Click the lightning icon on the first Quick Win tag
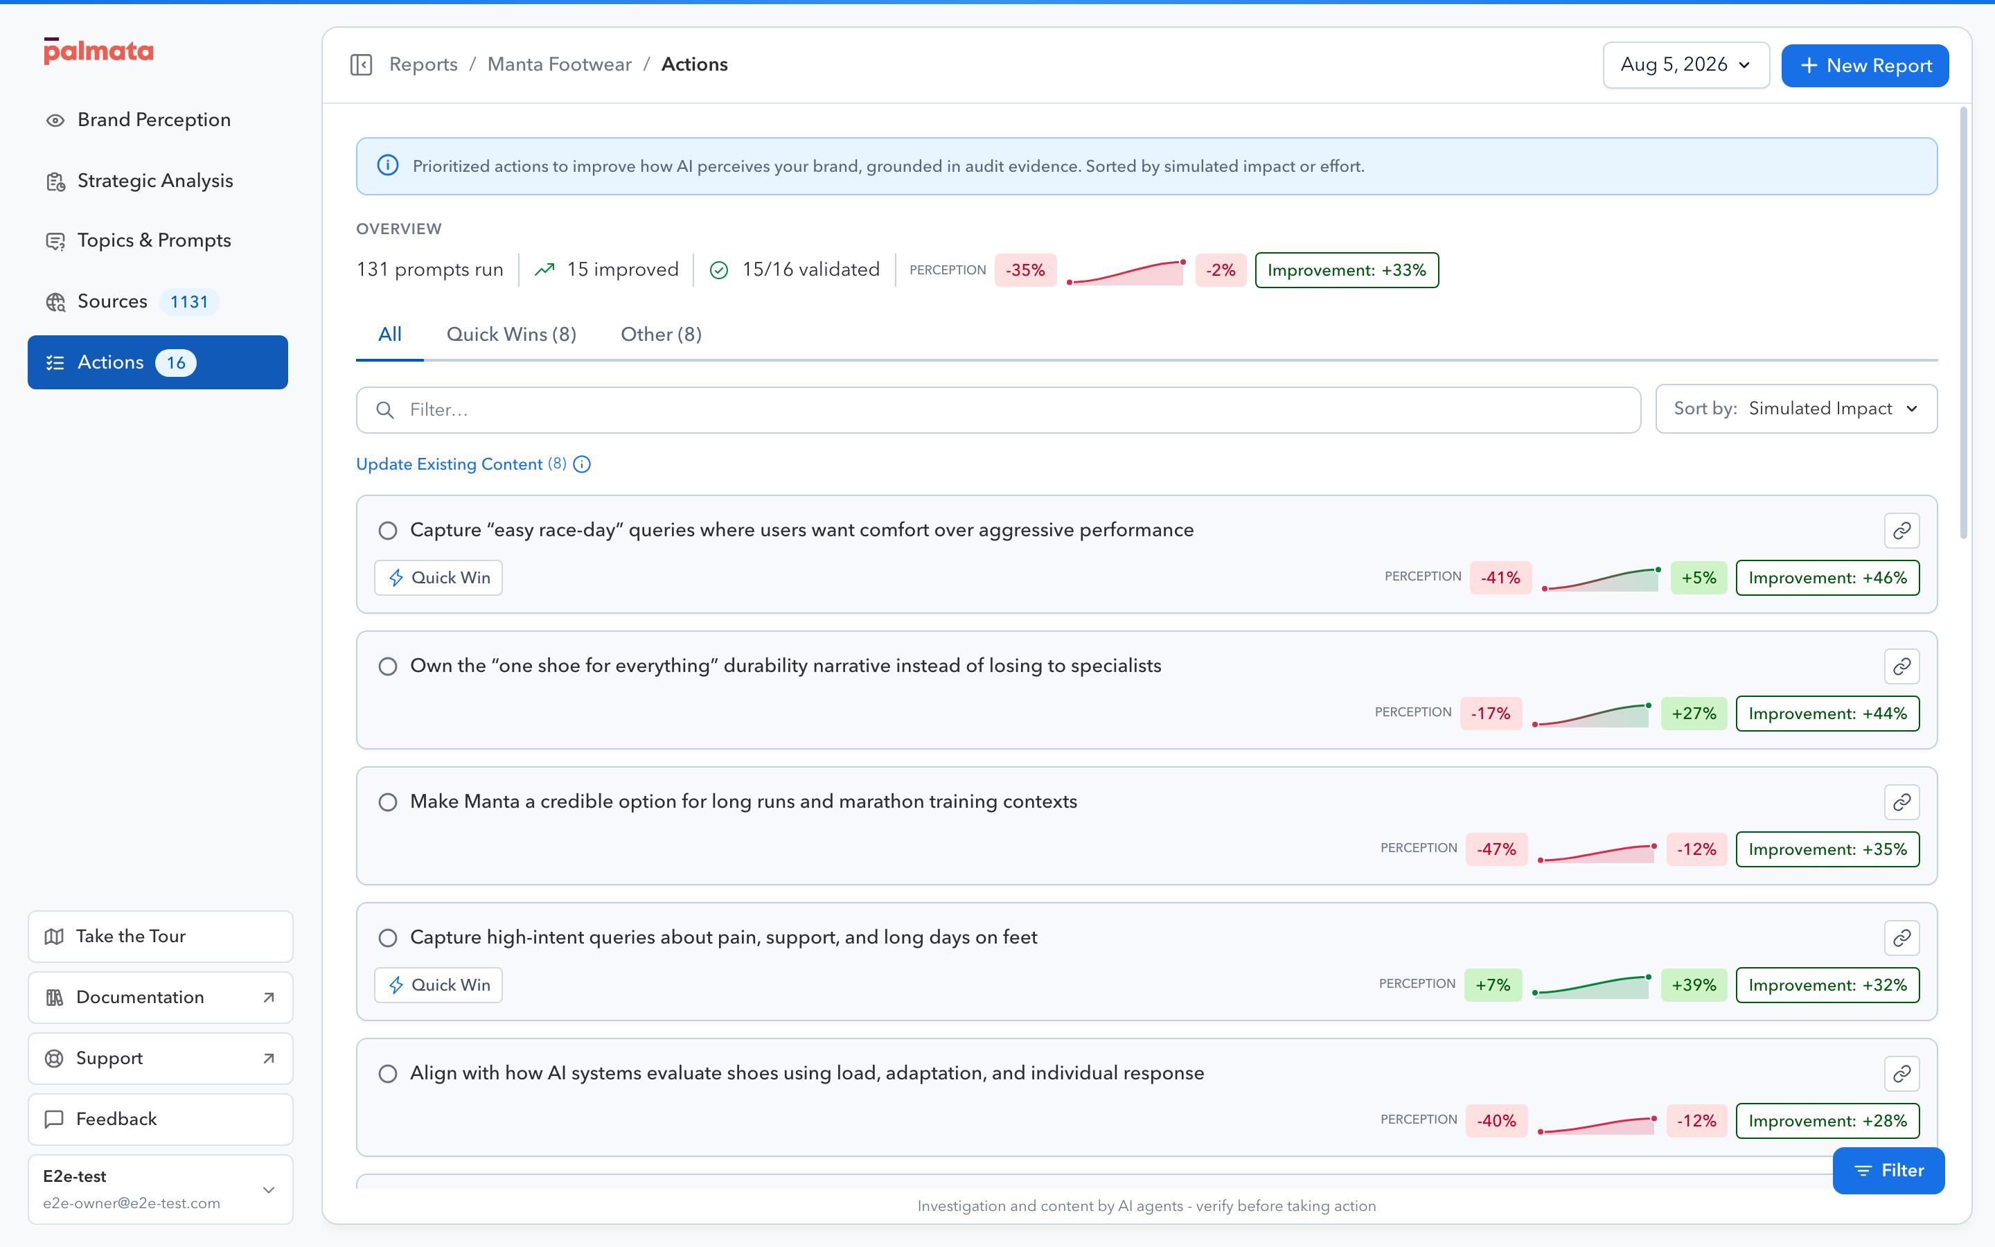1995x1247 pixels. click(x=396, y=578)
